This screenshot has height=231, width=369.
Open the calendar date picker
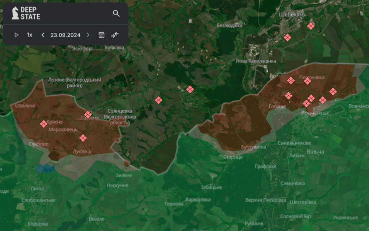(x=101, y=35)
